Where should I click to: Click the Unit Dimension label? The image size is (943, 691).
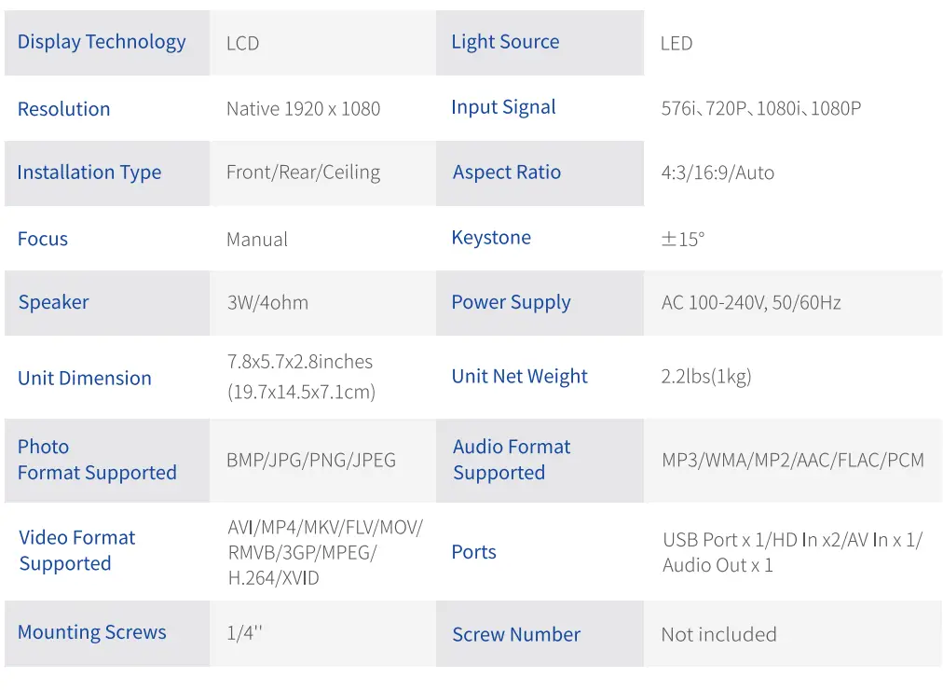pyautogui.click(x=85, y=379)
